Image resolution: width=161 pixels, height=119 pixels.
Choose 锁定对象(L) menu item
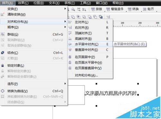34,65
